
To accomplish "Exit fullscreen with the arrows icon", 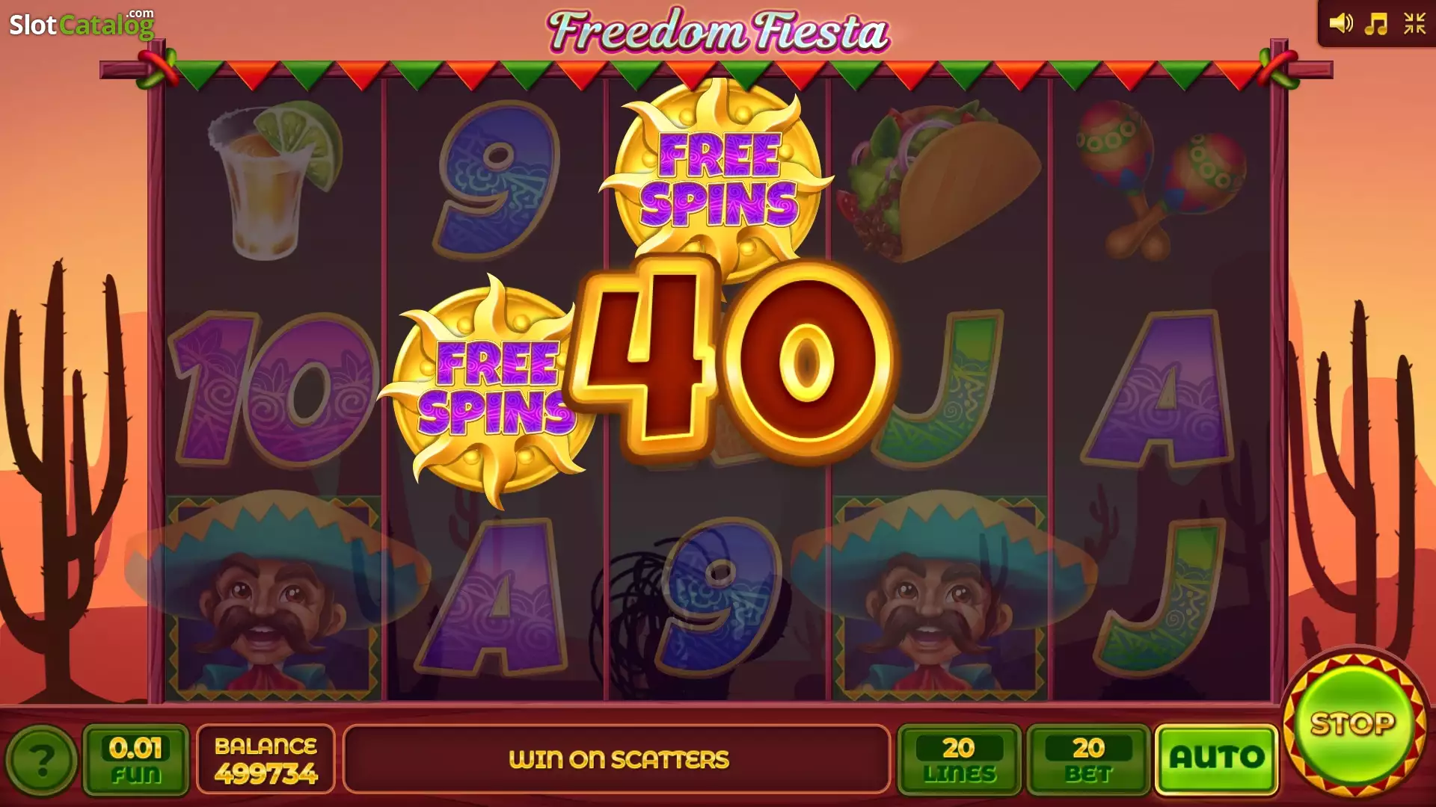I will click(x=1414, y=23).
